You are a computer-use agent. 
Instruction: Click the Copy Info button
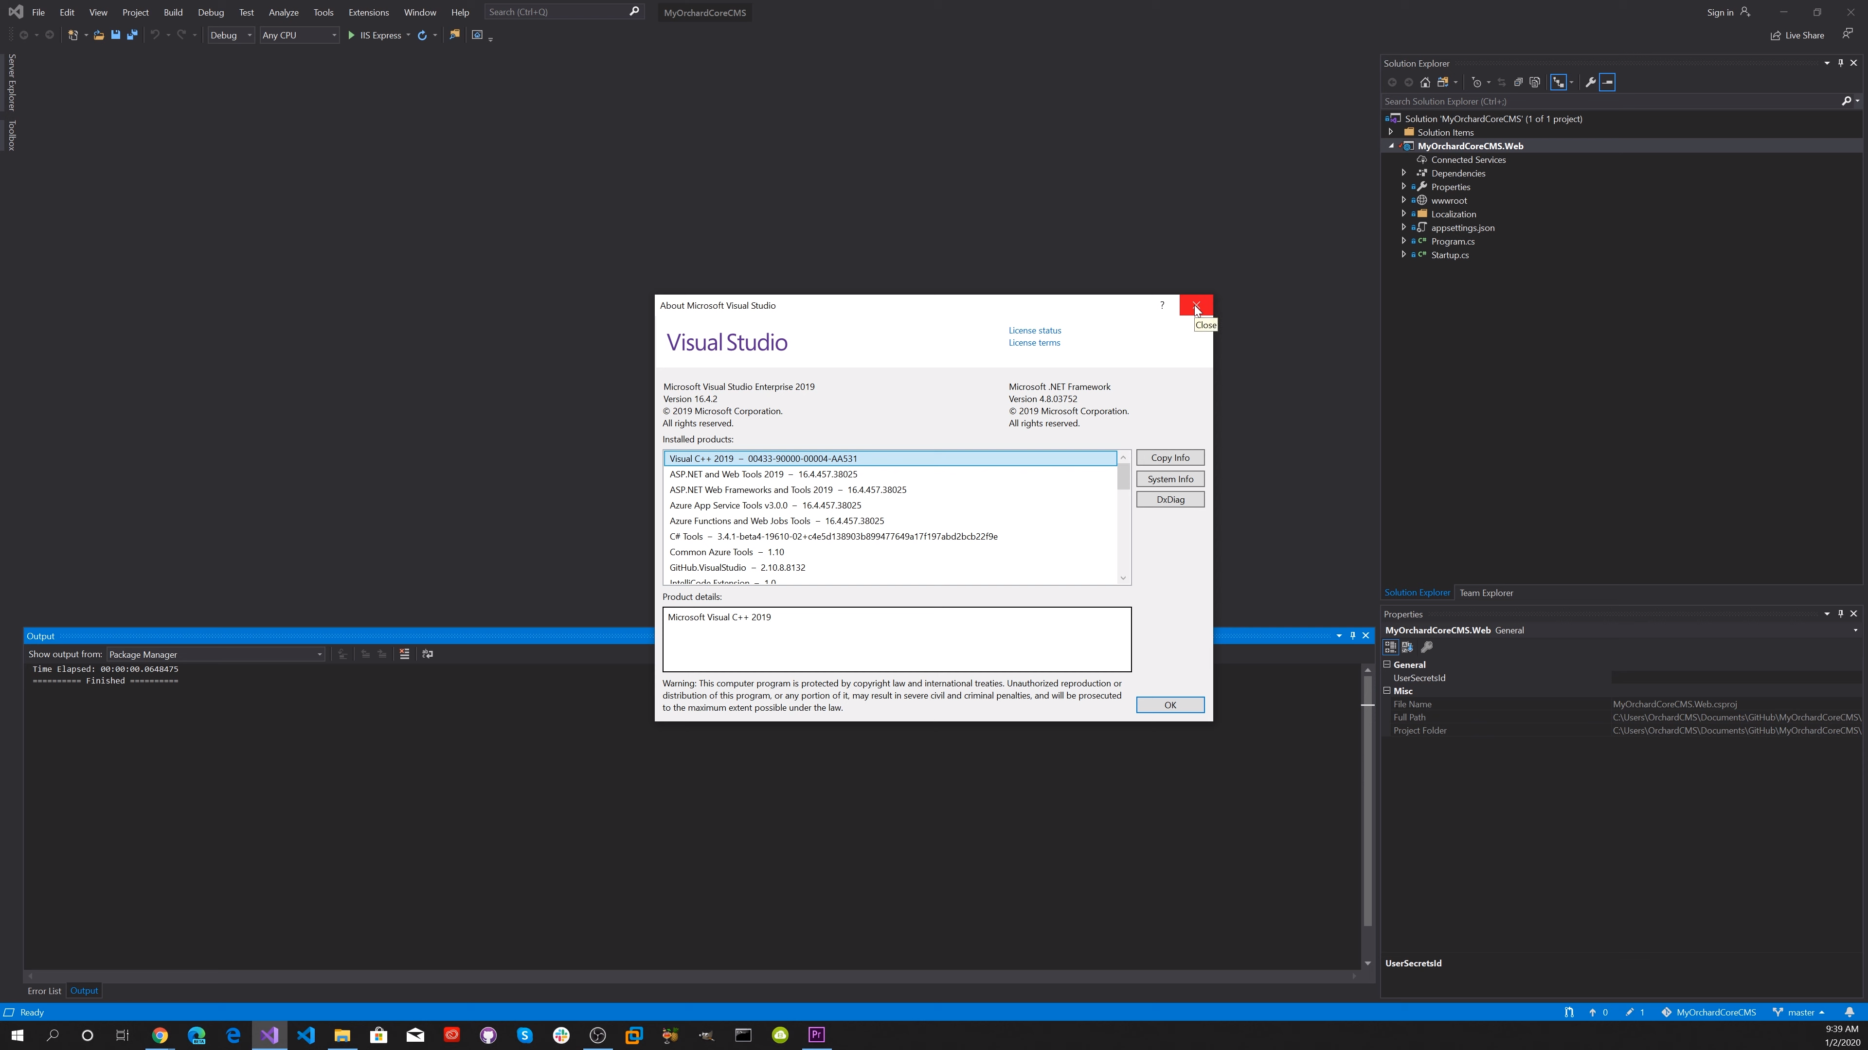1169,457
